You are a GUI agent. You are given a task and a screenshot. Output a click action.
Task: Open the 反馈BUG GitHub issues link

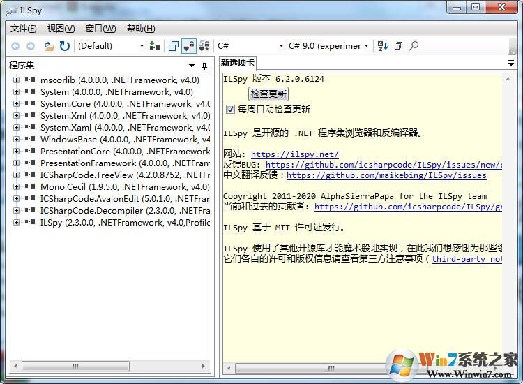[x=384, y=165]
